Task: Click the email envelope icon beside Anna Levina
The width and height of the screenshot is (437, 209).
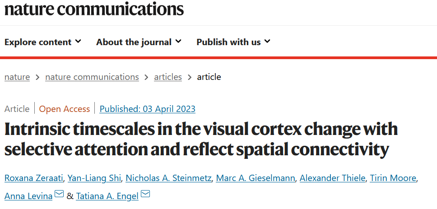Action: point(59,195)
